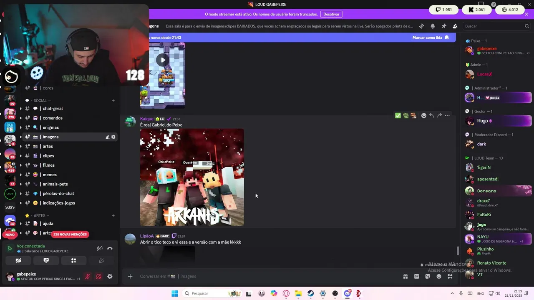Open user settings gear

[110, 276]
